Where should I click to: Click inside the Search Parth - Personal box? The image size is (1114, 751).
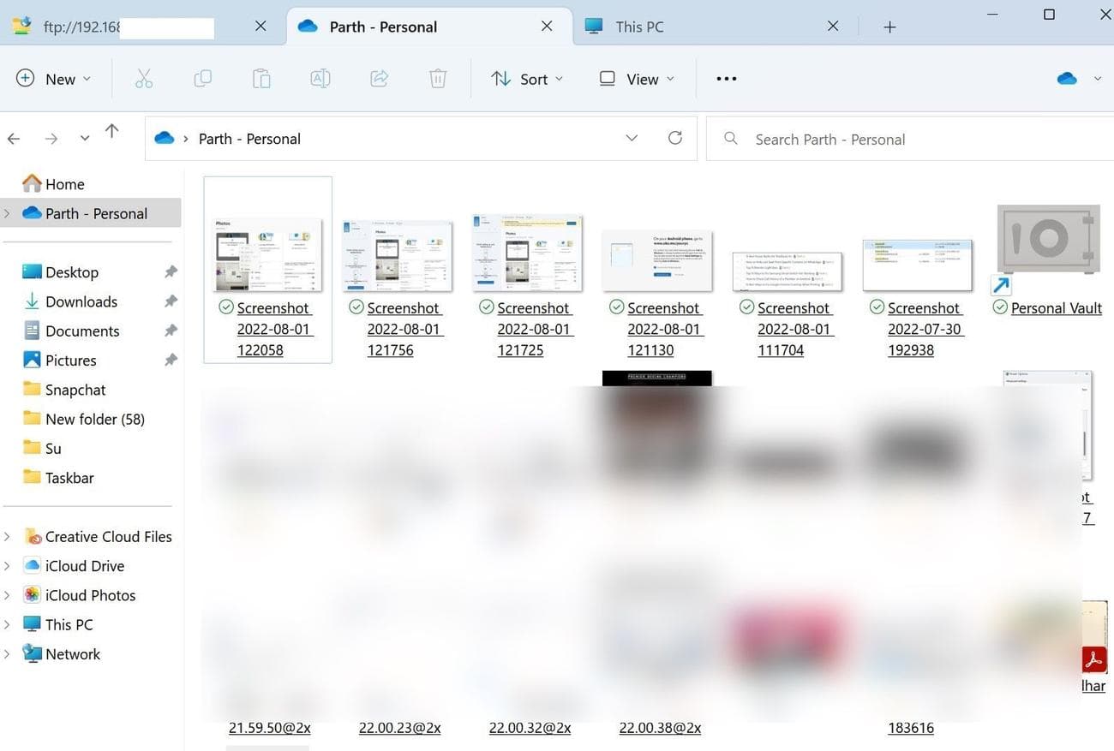pyautogui.click(x=831, y=138)
